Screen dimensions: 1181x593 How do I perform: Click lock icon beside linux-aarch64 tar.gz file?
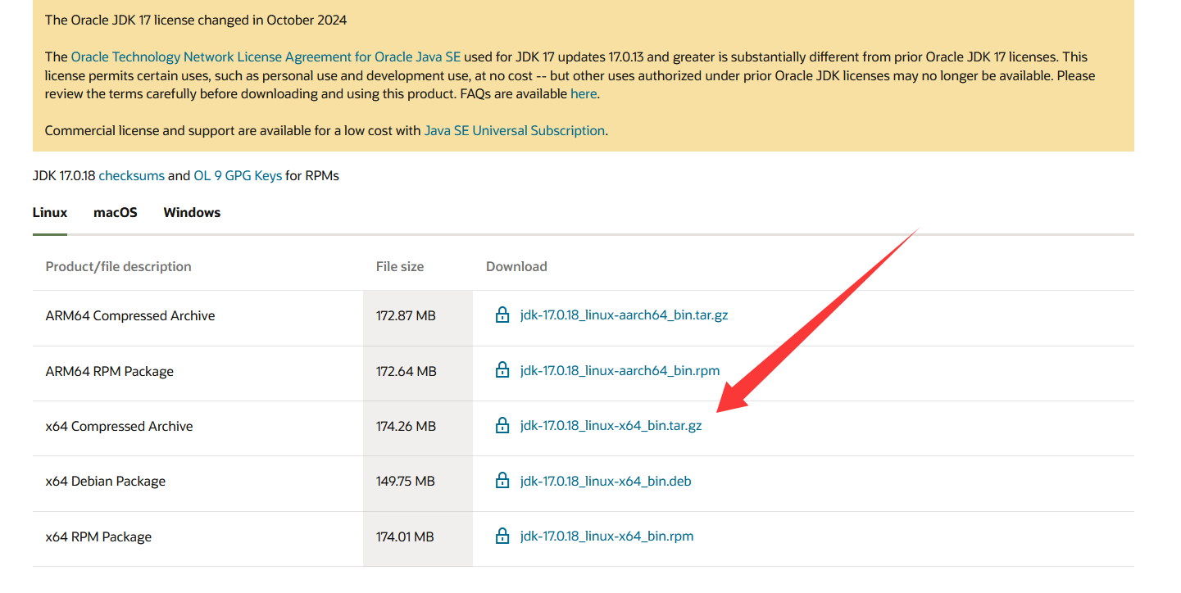coord(502,315)
